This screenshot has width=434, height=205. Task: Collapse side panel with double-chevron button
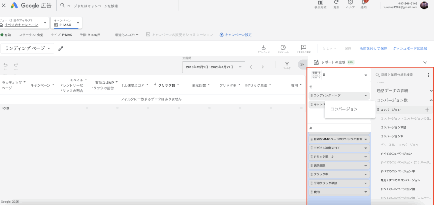point(302,65)
